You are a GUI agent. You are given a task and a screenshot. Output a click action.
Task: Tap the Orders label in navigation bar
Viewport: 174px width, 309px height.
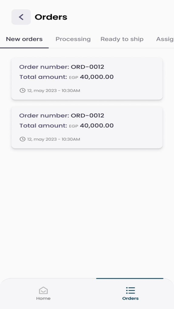130,298
